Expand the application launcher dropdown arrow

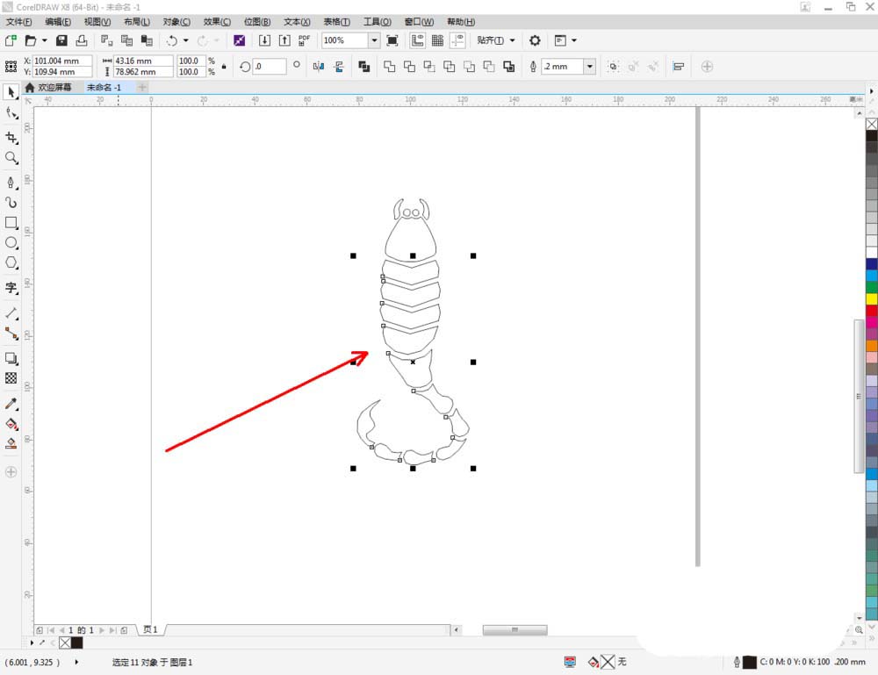(574, 40)
